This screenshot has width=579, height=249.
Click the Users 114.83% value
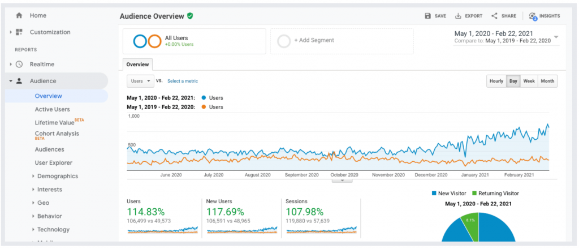[x=145, y=212]
